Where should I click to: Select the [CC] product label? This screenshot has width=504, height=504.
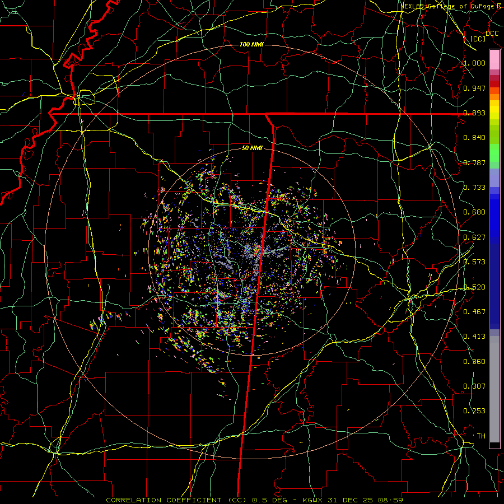pos(478,39)
